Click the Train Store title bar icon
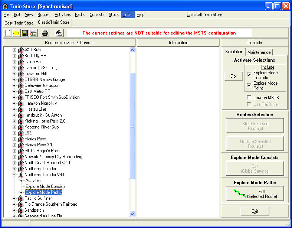The height and width of the screenshot is (228, 292). (5, 6)
